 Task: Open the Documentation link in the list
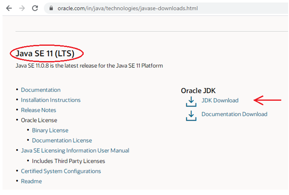pos(41,90)
